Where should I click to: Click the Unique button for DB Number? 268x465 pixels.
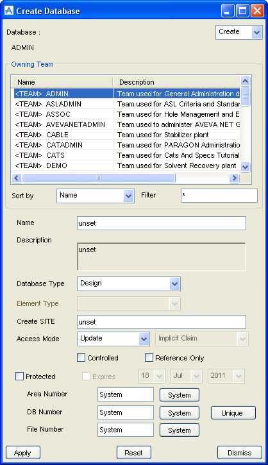coord(233,413)
